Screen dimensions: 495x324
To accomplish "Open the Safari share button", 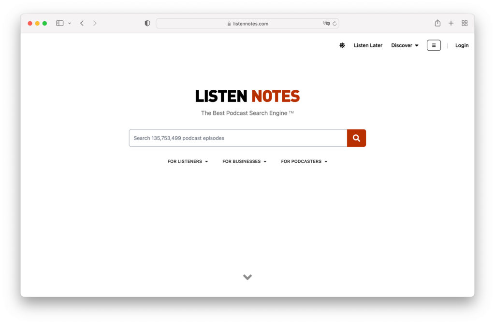I will (437, 23).
